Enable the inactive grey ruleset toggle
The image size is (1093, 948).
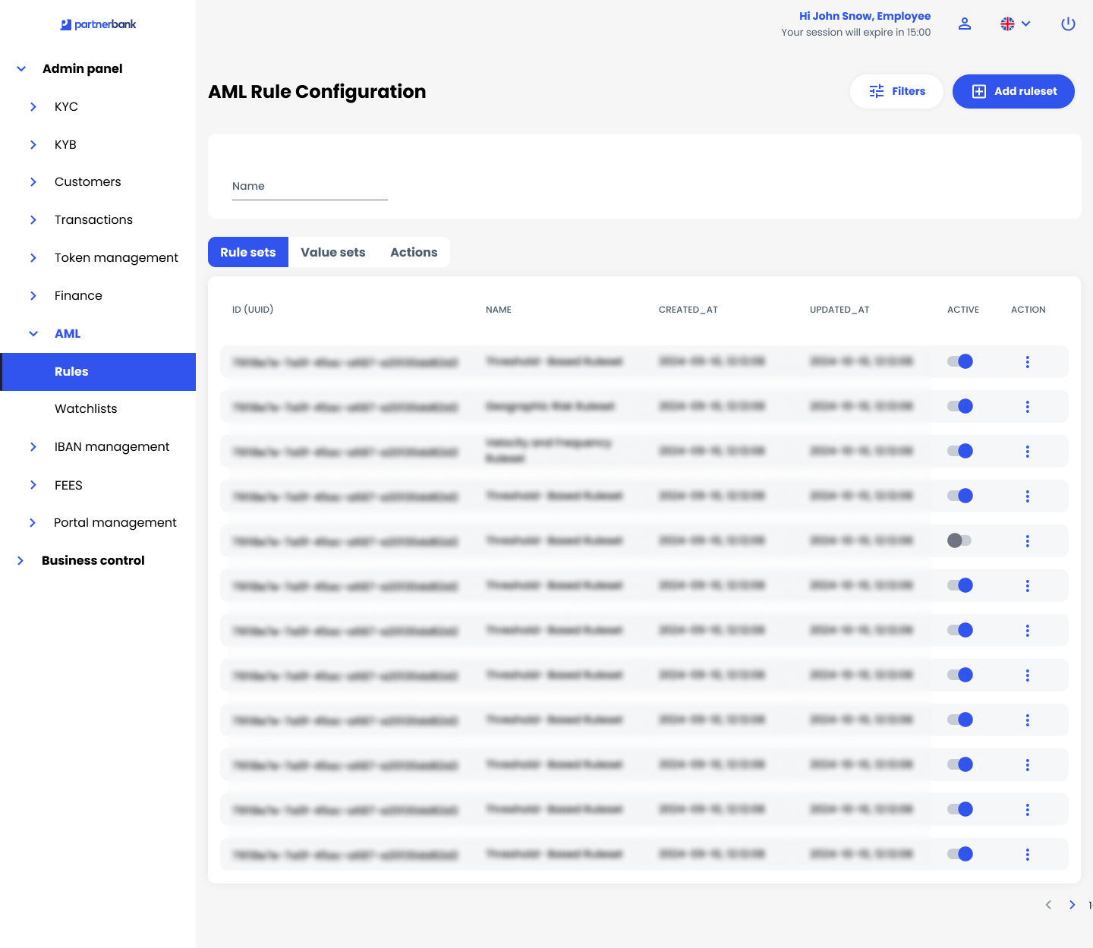959,540
